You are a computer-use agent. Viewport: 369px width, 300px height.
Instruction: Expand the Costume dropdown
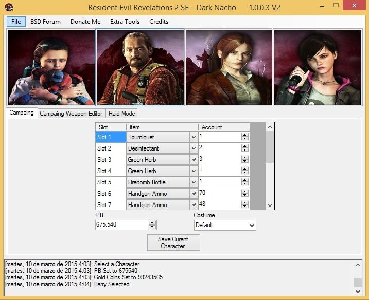click(251, 226)
